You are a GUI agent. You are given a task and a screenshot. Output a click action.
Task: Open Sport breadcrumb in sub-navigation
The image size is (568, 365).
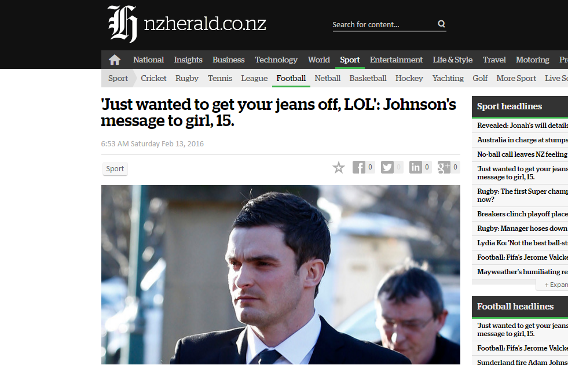118,78
